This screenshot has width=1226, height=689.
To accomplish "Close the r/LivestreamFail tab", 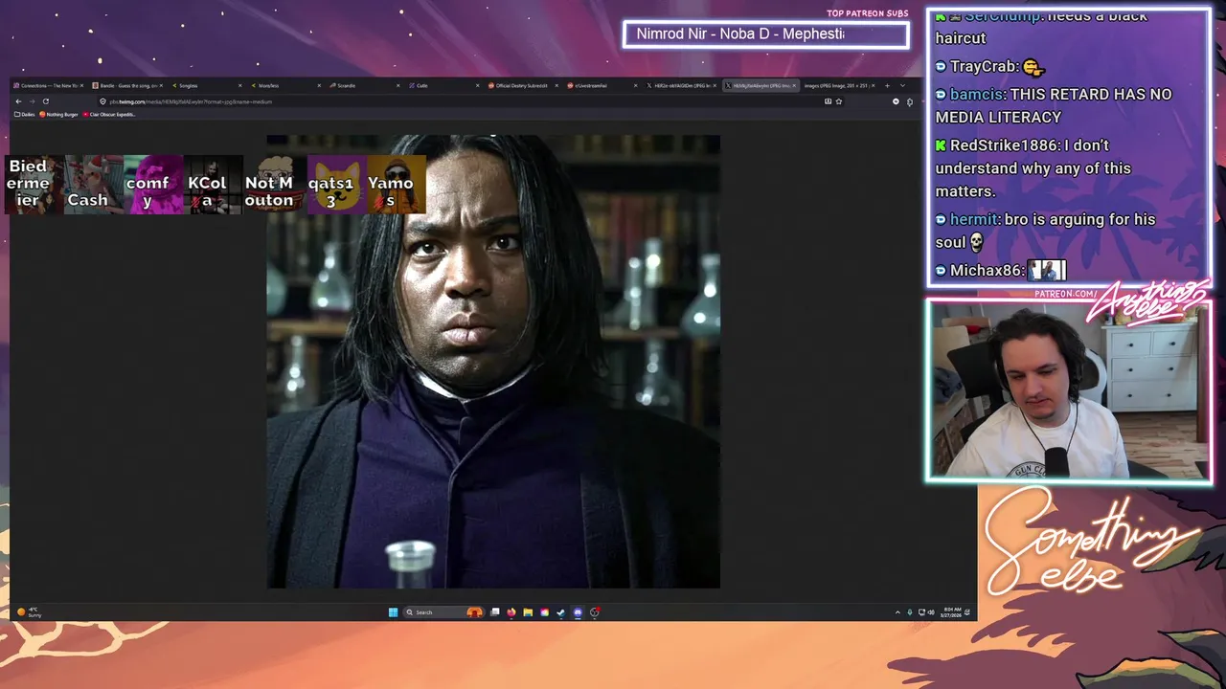I will point(635,85).
